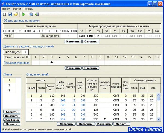Screen dimensions: 164x133
Task: Click the LineNet status bar text
Action: 37,129
